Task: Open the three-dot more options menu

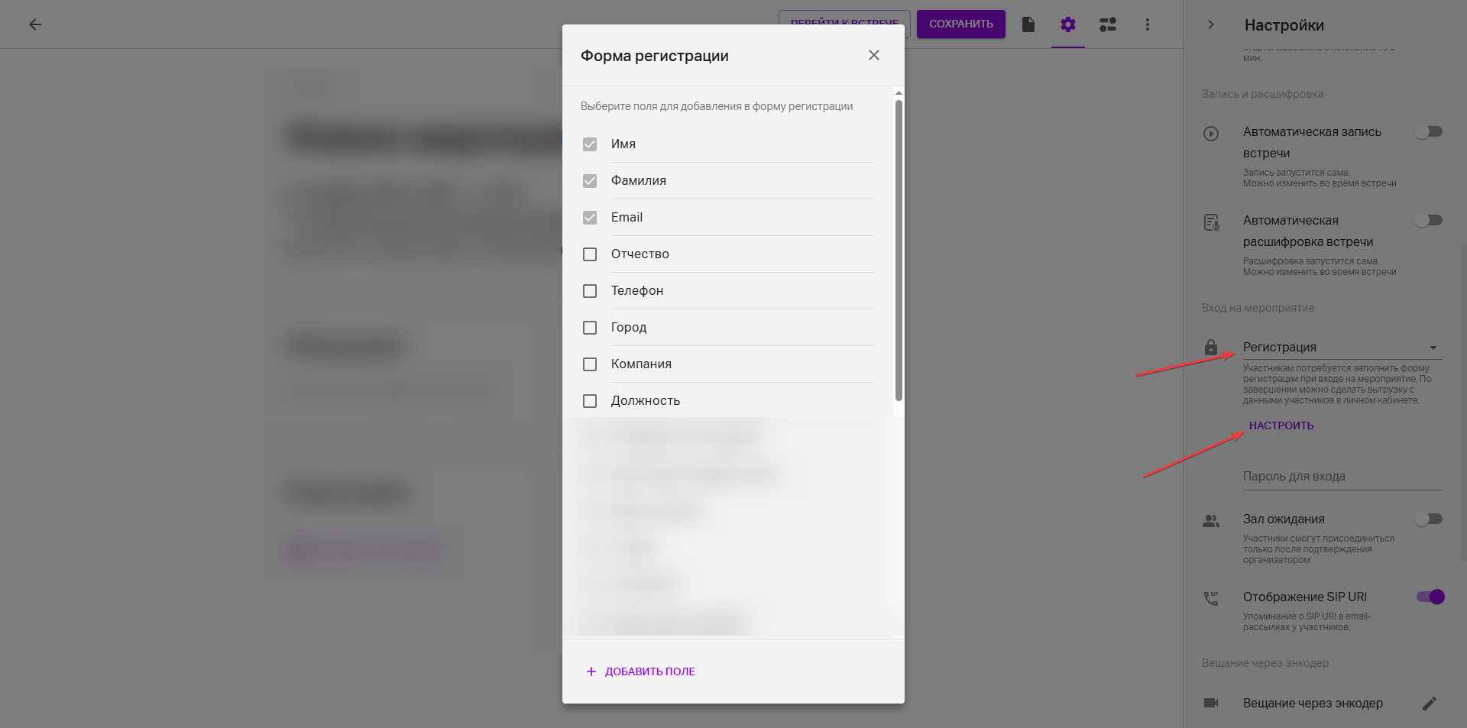Action: (1147, 24)
